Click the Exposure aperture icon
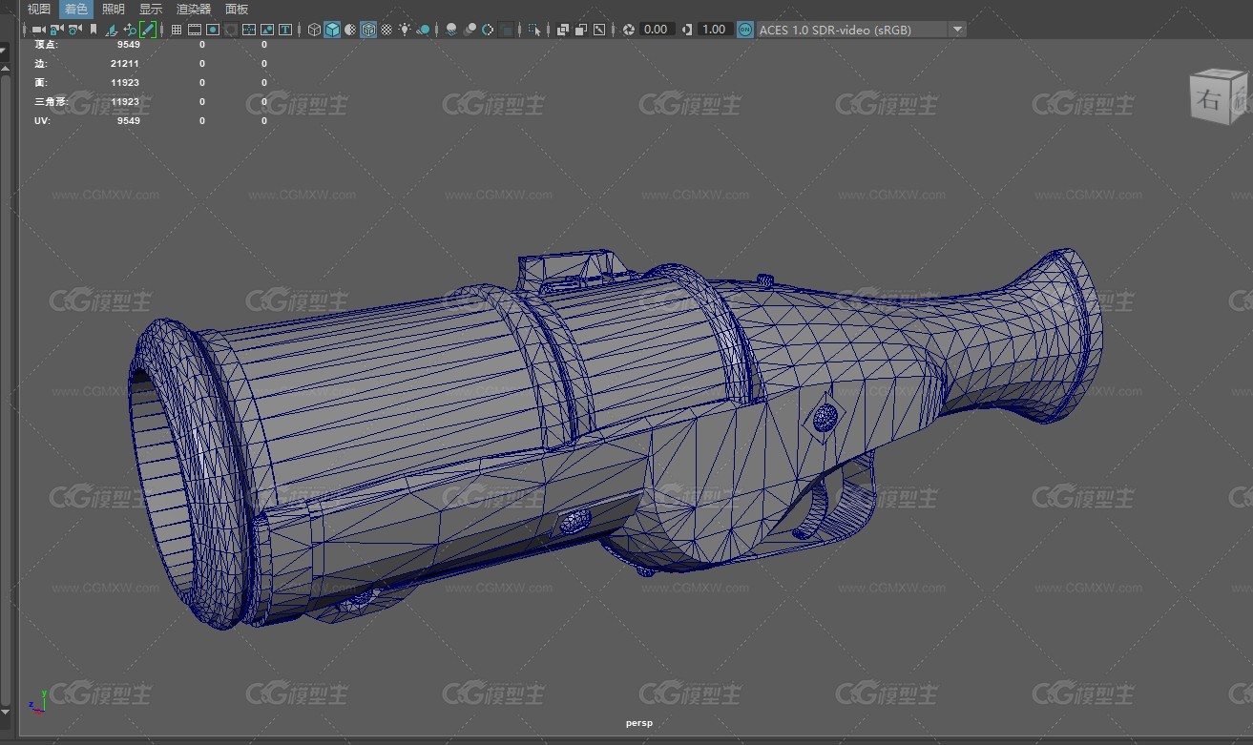The width and height of the screenshot is (1253, 745). [628, 30]
